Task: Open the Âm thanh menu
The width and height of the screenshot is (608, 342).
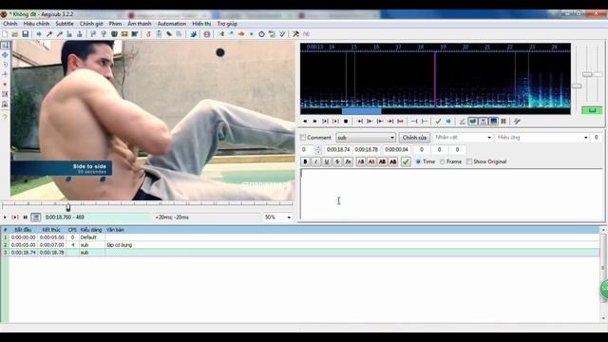Action: 140,24
